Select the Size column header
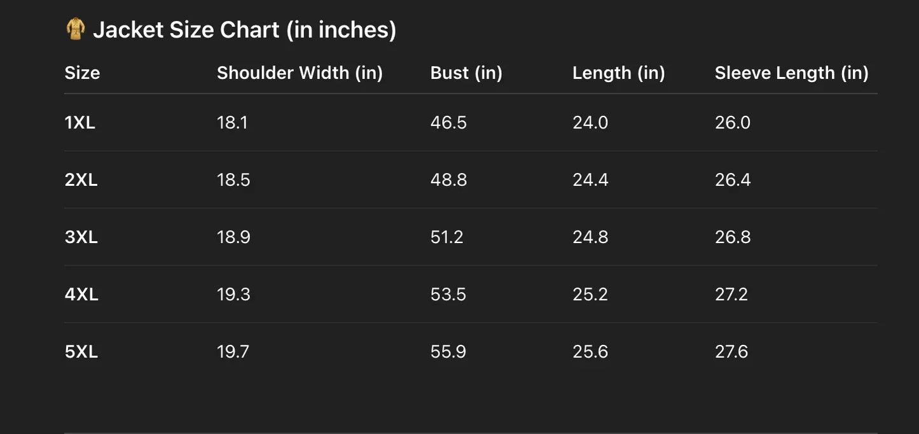Screen dimensions: 919x434 [x=82, y=73]
